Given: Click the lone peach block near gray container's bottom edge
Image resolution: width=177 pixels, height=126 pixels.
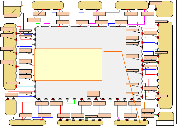Looking at the screenshot, I should 93,94.
